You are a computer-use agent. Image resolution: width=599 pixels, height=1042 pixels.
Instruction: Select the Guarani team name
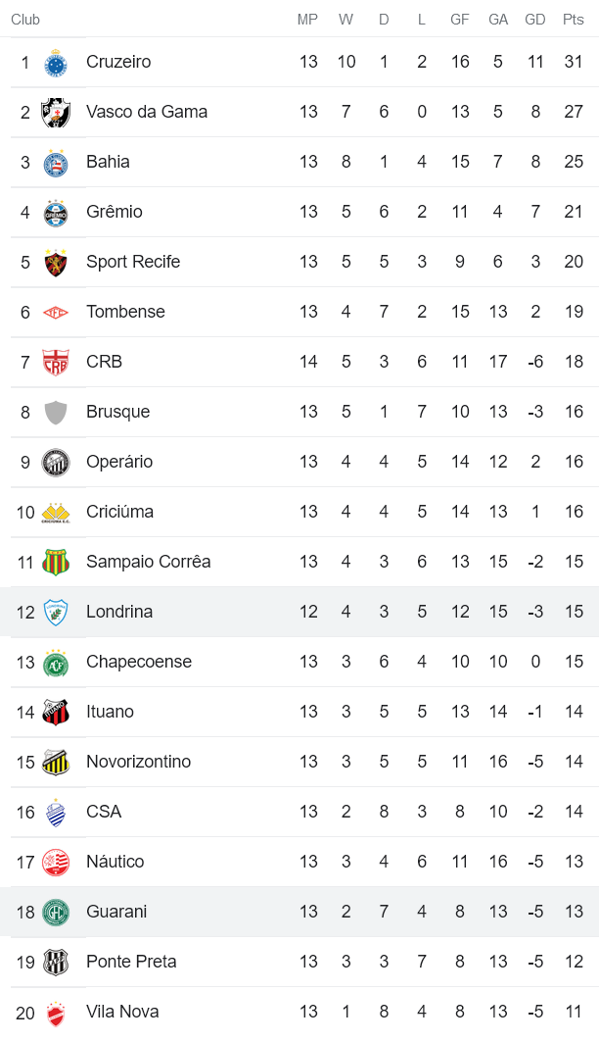pos(116,912)
